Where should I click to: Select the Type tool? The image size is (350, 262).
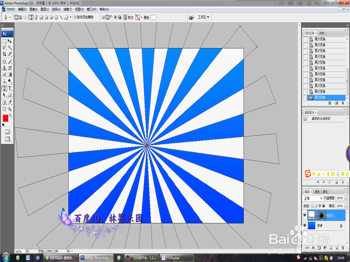point(10,89)
